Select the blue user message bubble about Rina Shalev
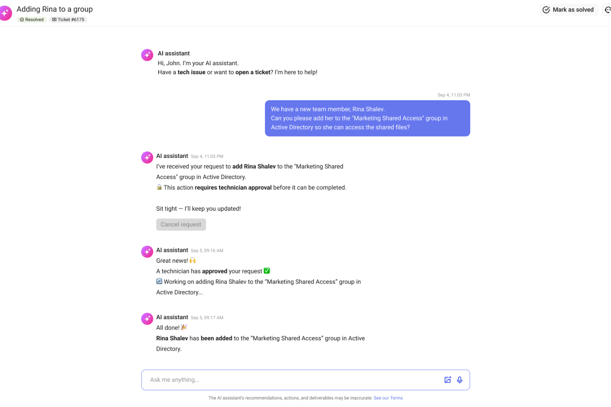This screenshot has width=611, height=407. [x=367, y=118]
